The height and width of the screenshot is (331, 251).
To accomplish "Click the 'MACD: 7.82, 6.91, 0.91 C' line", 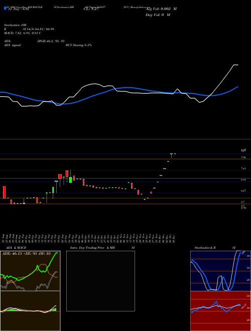I will [23, 33].
